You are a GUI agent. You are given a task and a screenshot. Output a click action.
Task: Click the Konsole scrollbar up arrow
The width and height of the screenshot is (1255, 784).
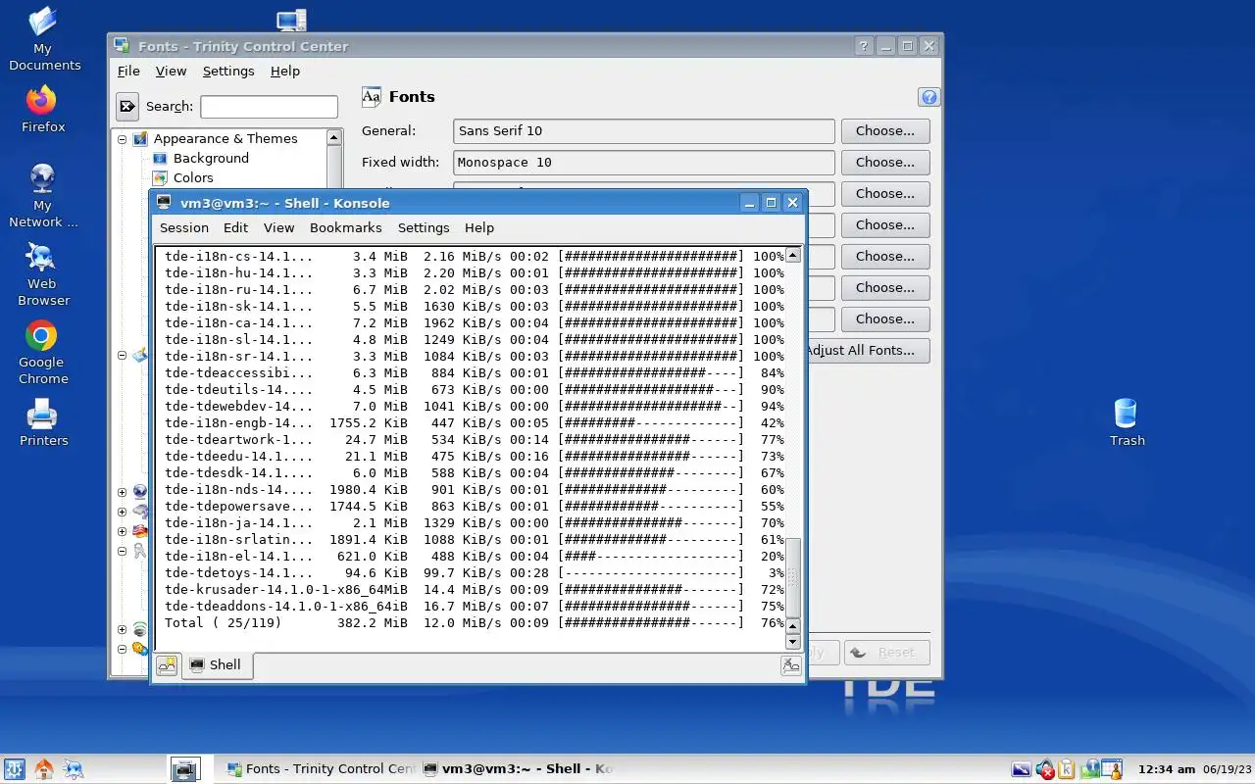click(793, 255)
